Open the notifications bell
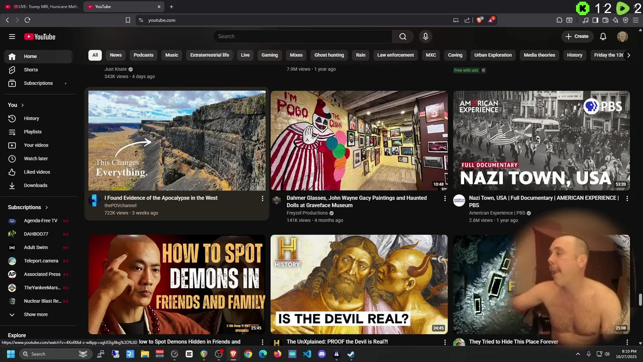The height and width of the screenshot is (362, 643). pyautogui.click(x=603, y=36)
